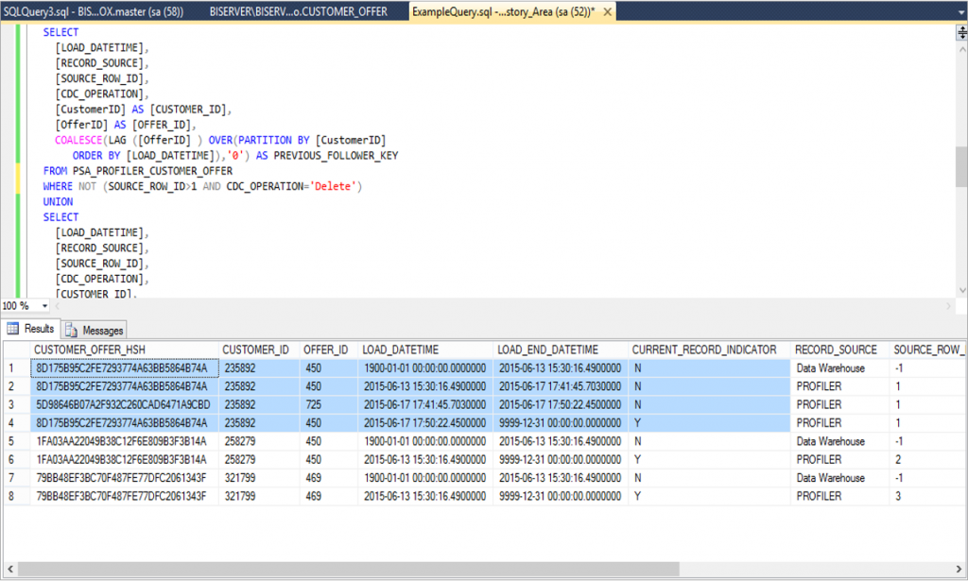Click the CURRENT_RECORD_INDICATOR column header
Viewport: 968px width, 581px height.
click(709, 350)
